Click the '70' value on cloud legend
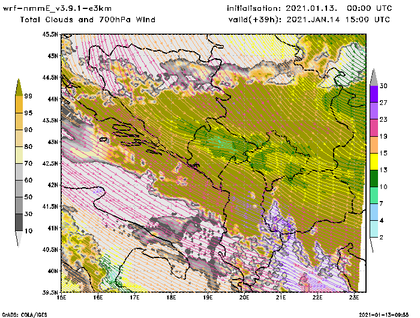The image size is (420, 318). pyautogui.click(x=28, y=163)
